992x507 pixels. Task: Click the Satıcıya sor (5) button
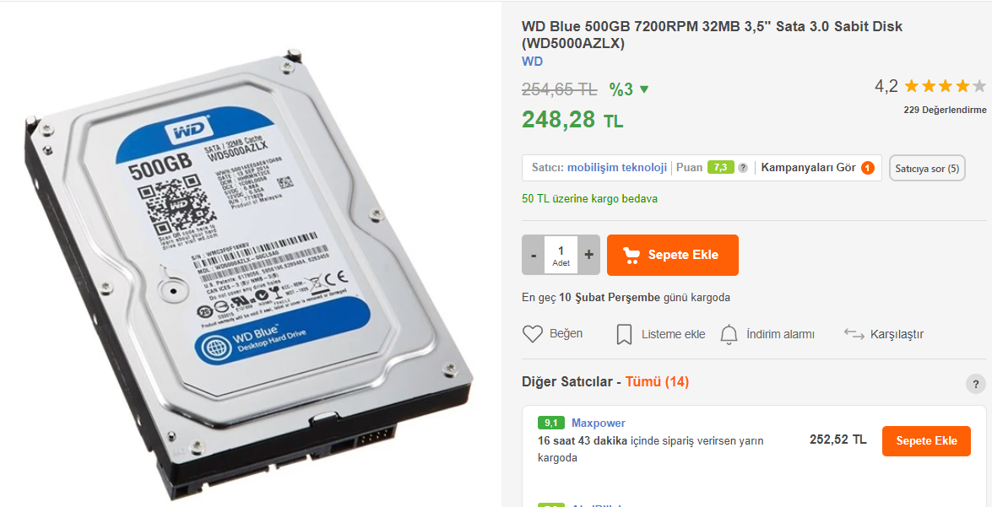tap(928, 168)
